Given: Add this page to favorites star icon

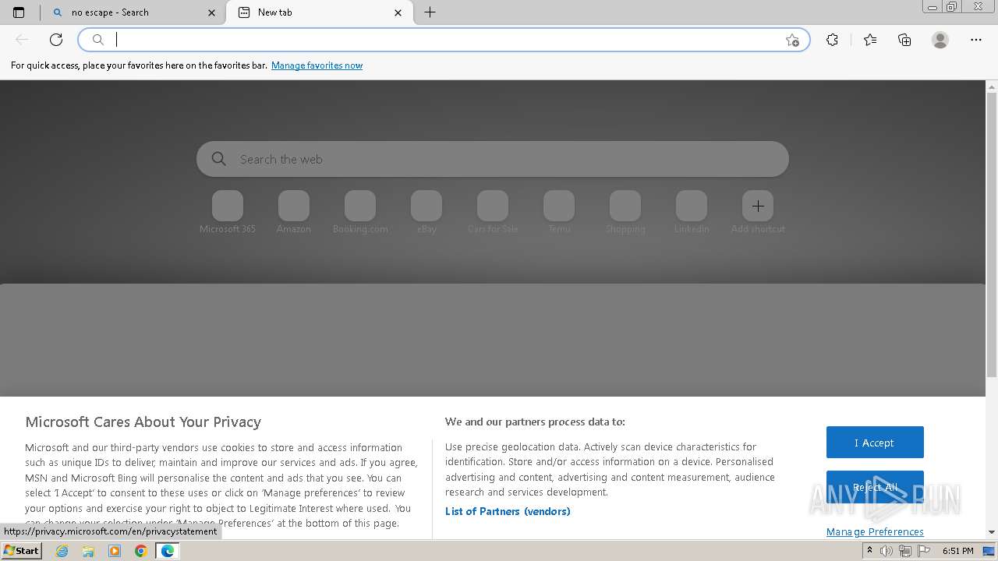Looking at the screenshot, I should [x=792, y=40].
